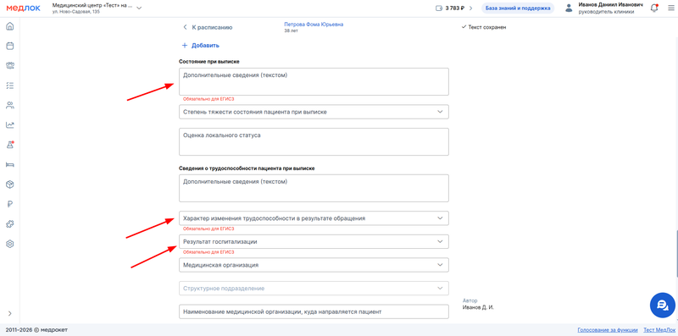Click the wallet balance icon
Image resolution: width=678 pixels, height=336 pixels.
pos(439,8)
